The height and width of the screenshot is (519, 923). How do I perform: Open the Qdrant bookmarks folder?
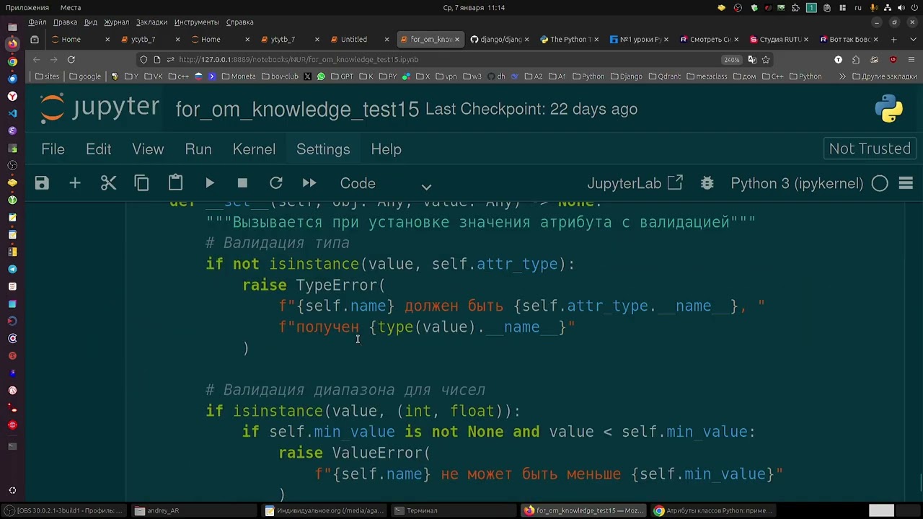tap(664, 76)
